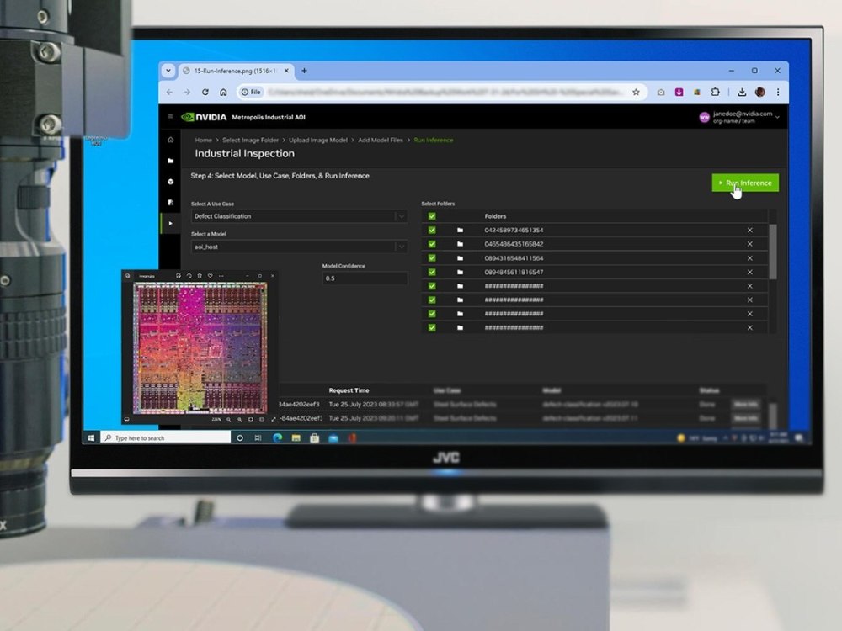Screen dimensions: 842x631
Task: Click the Model Confidence field showing 0.5
Action: click(365, 278)
